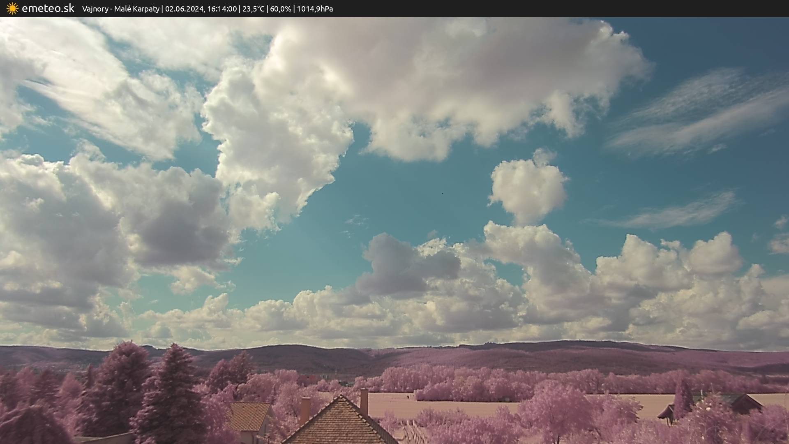Open the emeteo.sk site name link
This screenshot has width=789, height=444.
pyautogui.click(x=48, y=9)
